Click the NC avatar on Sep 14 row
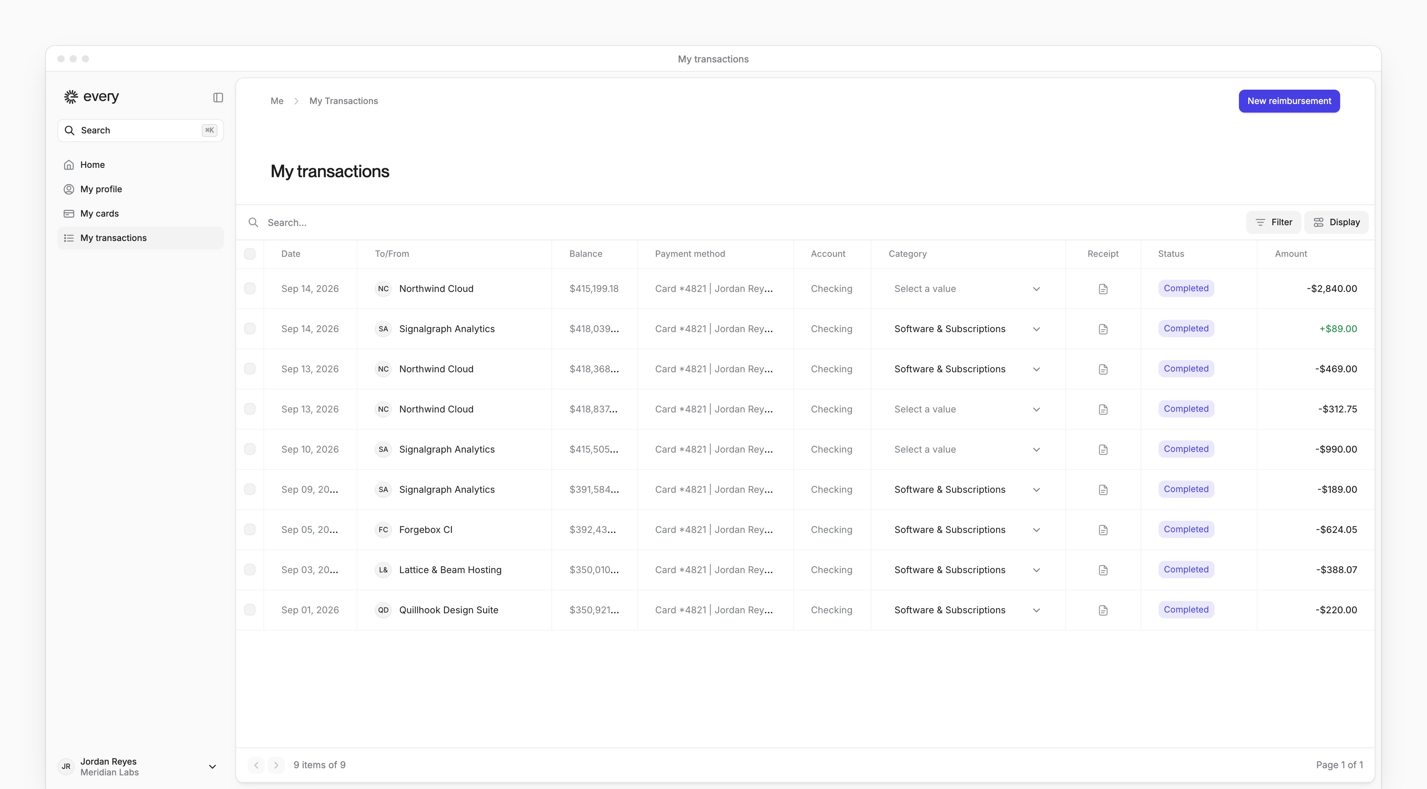The width and height of the screenshot is (1427, 789). tap(383, 288)
